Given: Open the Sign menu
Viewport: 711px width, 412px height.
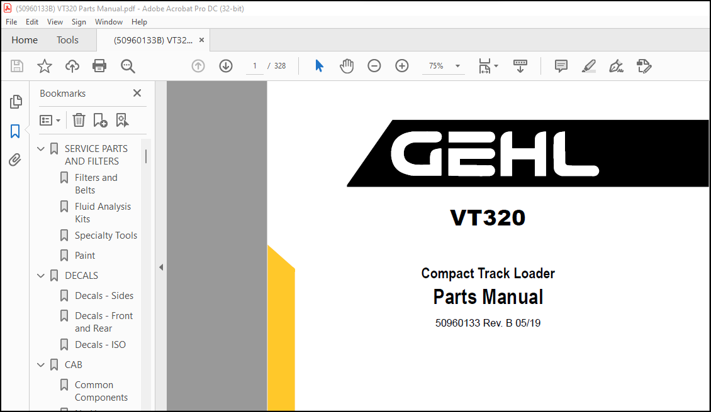Looking at the screenshot, I should 79,22.
